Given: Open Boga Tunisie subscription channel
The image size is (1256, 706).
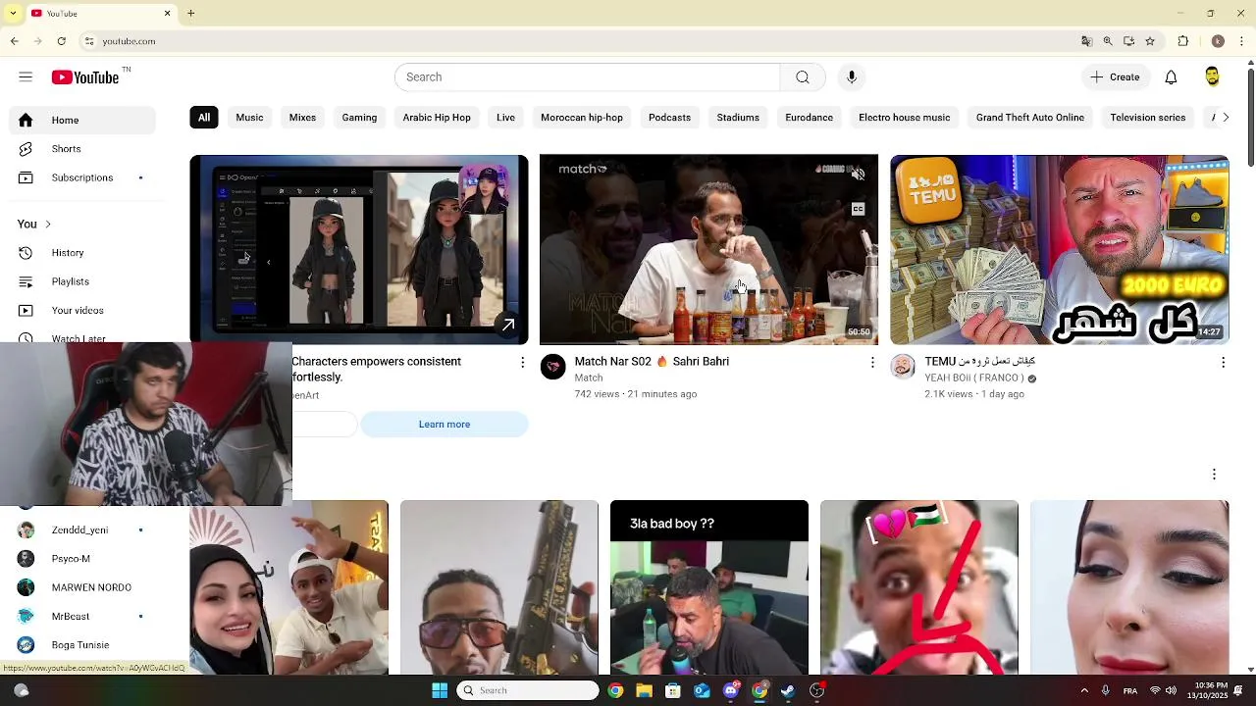Looking at the screenshot, I should coord(82,645).
